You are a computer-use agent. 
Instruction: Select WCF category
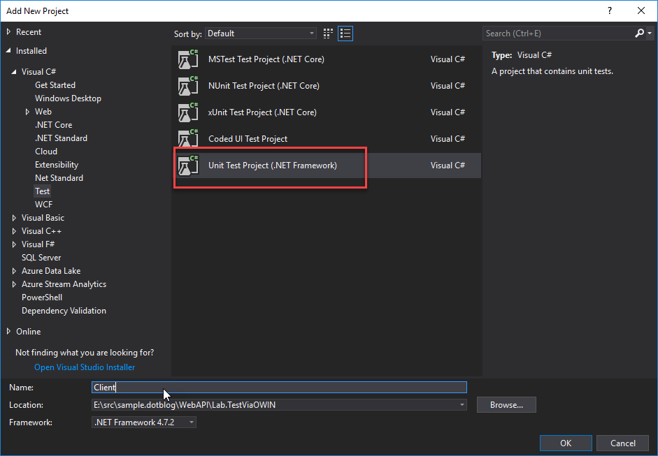tap(43, 205)
